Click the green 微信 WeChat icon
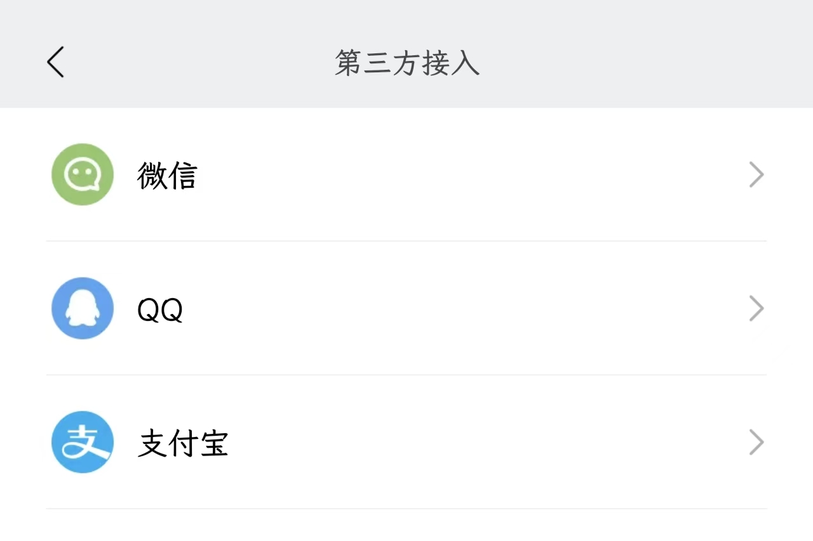This screenshot has height=541, width=813. (x=83, y=174)
